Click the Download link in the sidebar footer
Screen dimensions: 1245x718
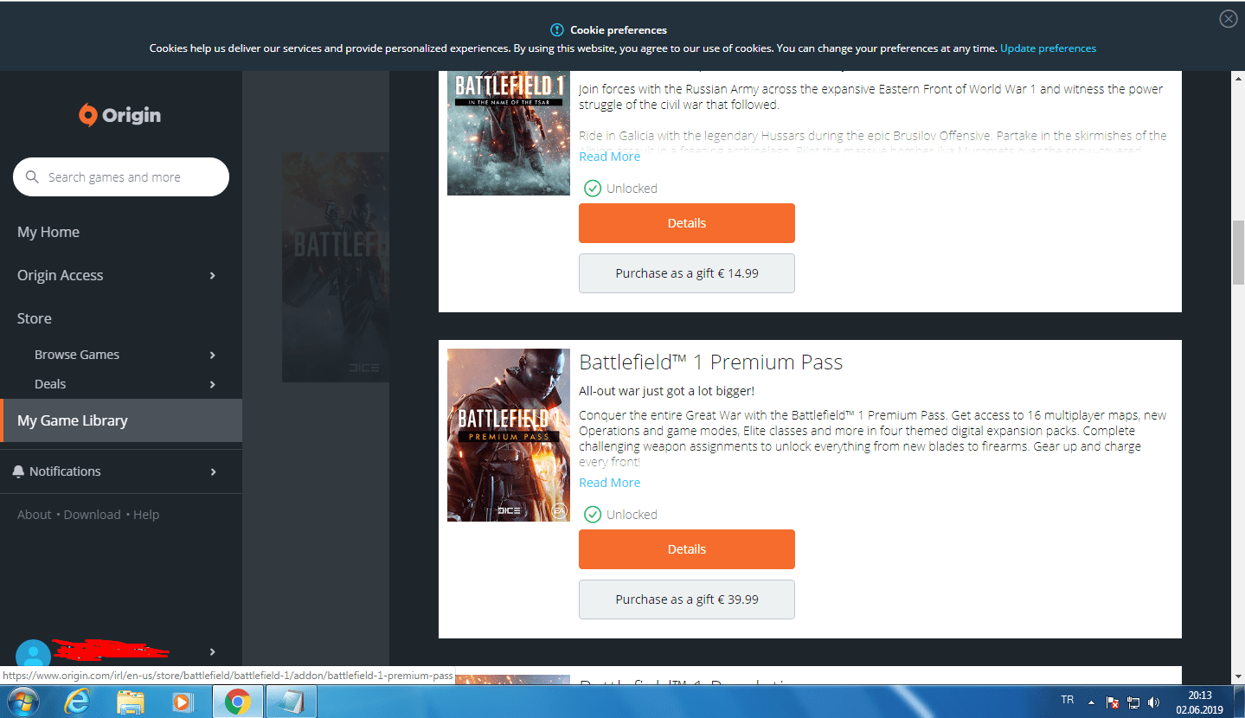click(x=93, y=515)
